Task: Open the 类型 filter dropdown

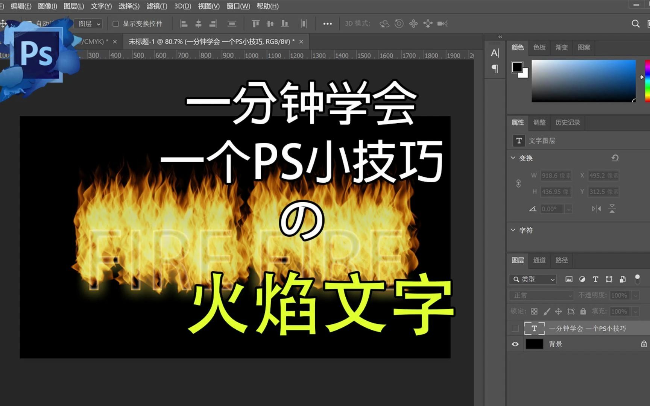Action: pos(532,279)
